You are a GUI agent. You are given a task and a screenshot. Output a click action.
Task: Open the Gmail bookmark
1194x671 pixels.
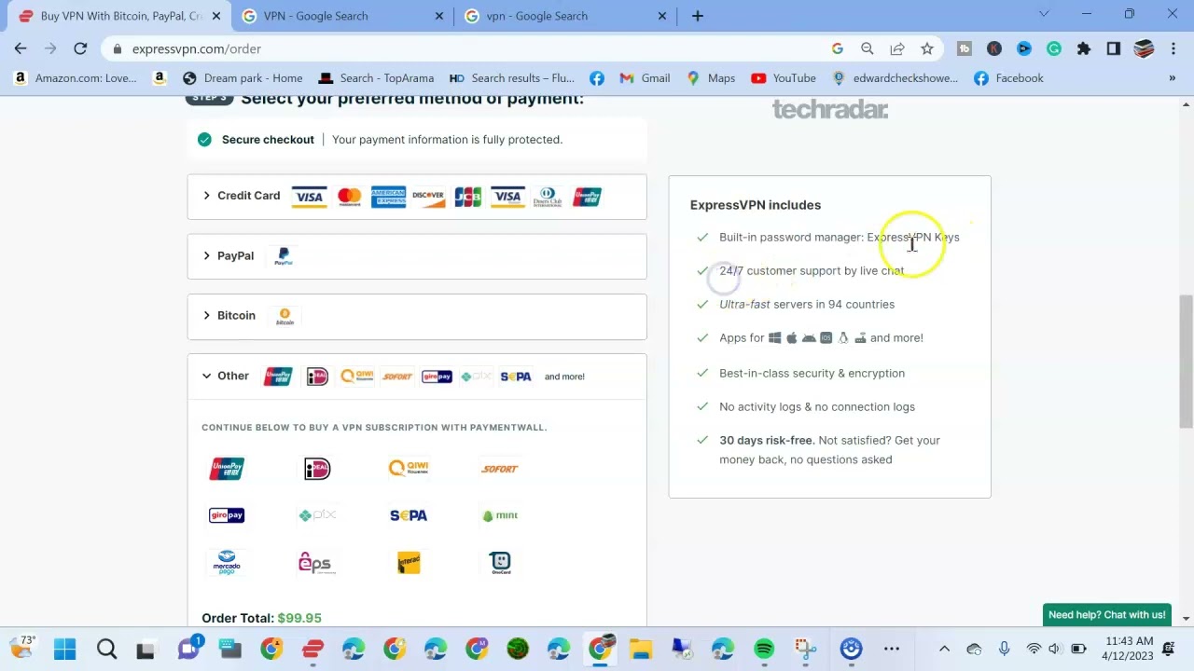pos(645,78)
